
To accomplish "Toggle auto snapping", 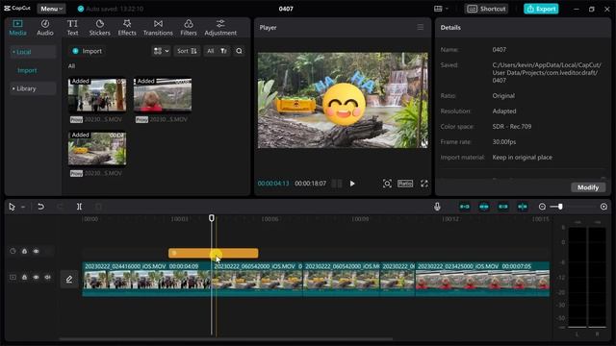I will pyautogui.click(x=484, y=207).
